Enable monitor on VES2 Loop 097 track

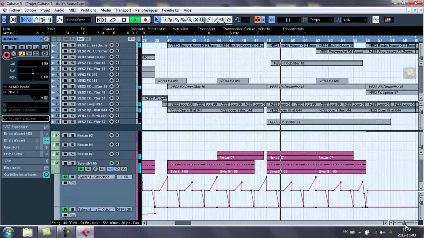[117, 104]
